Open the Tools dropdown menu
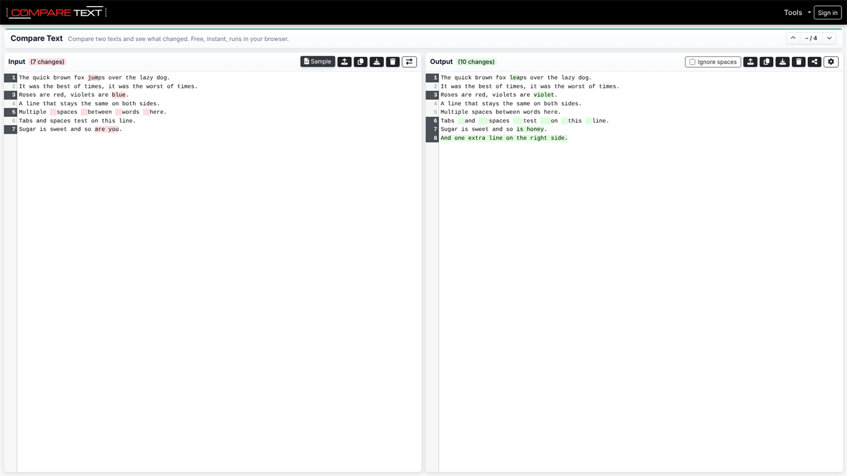This screenshot has width=847, height=476. coord(797,13)
